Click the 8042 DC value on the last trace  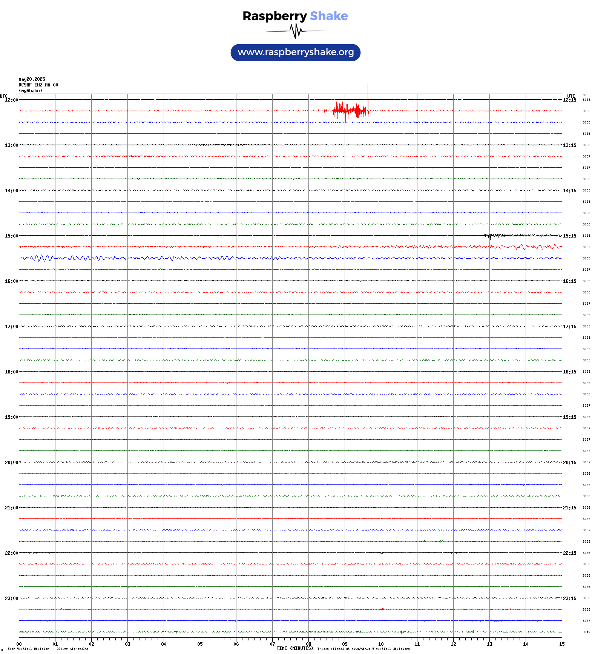click(x=586, y=632)
